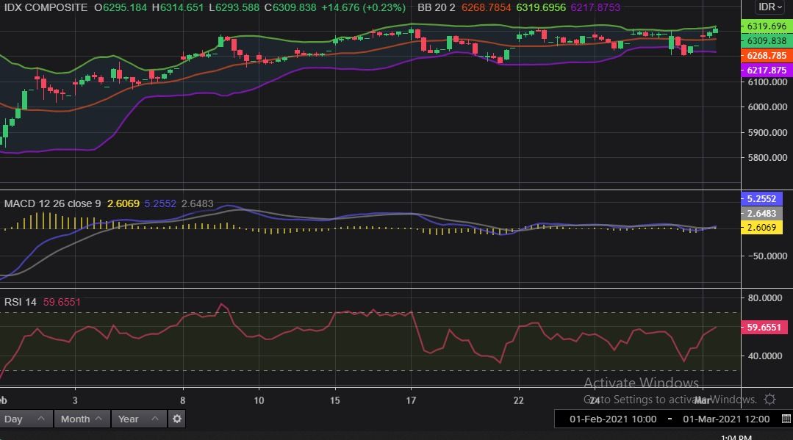Viewport: 793px width, 440px height.
Task: Select closing price tag 6309.838
Action: [767, 41]
